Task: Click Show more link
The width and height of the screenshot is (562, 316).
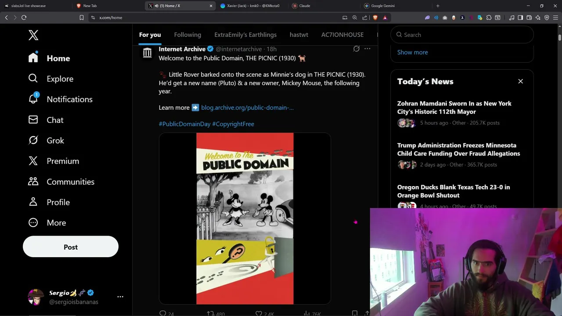Action: (x=412, y=52)
